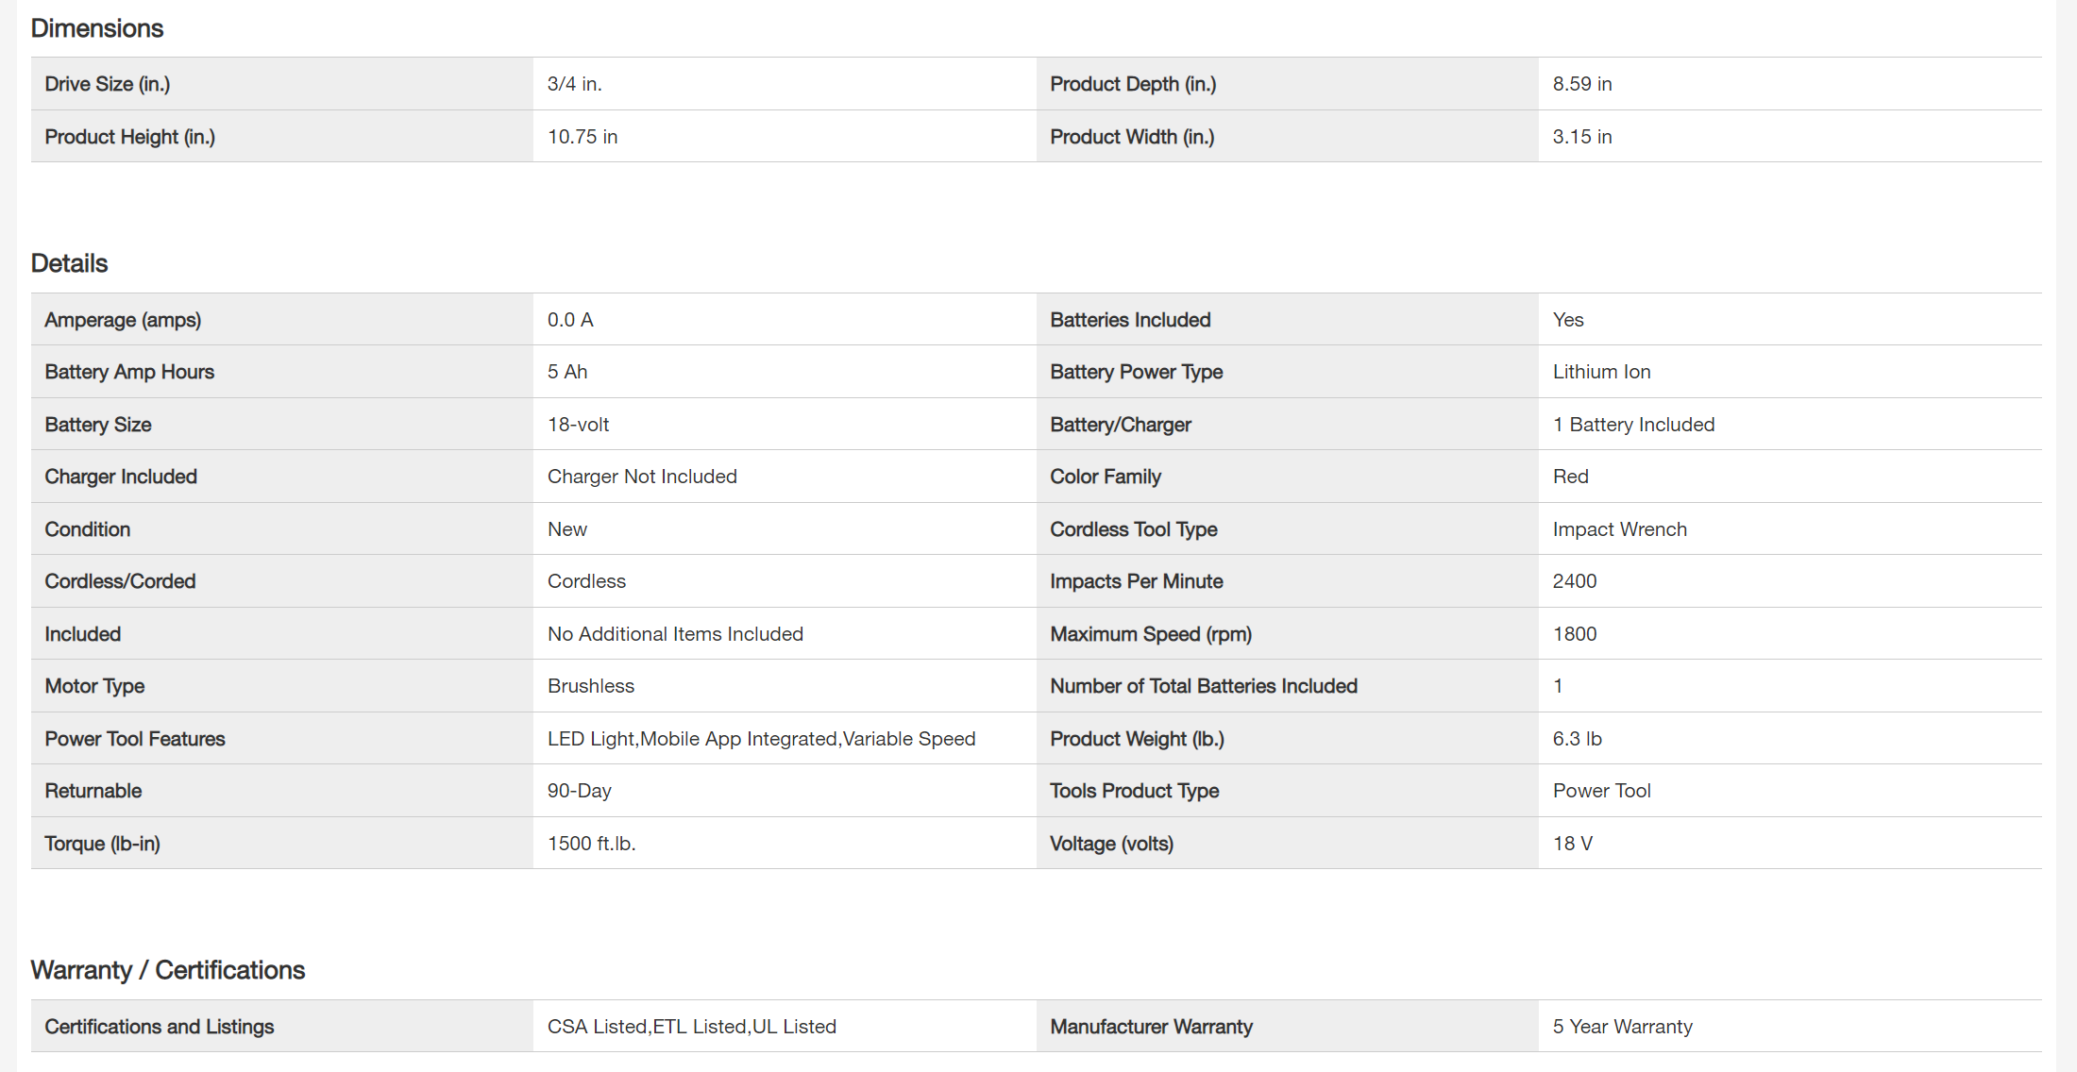Click the Lithium Ion battery type value
Viewport: 2077px width, 1072px height.
coord(1601,372)
